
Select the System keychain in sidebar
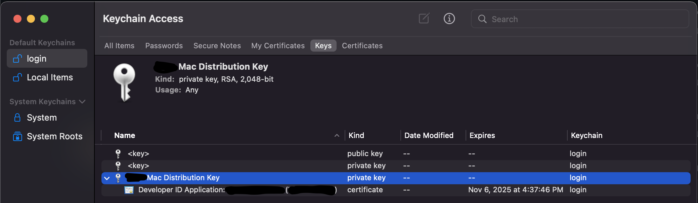tap(42, 117)
